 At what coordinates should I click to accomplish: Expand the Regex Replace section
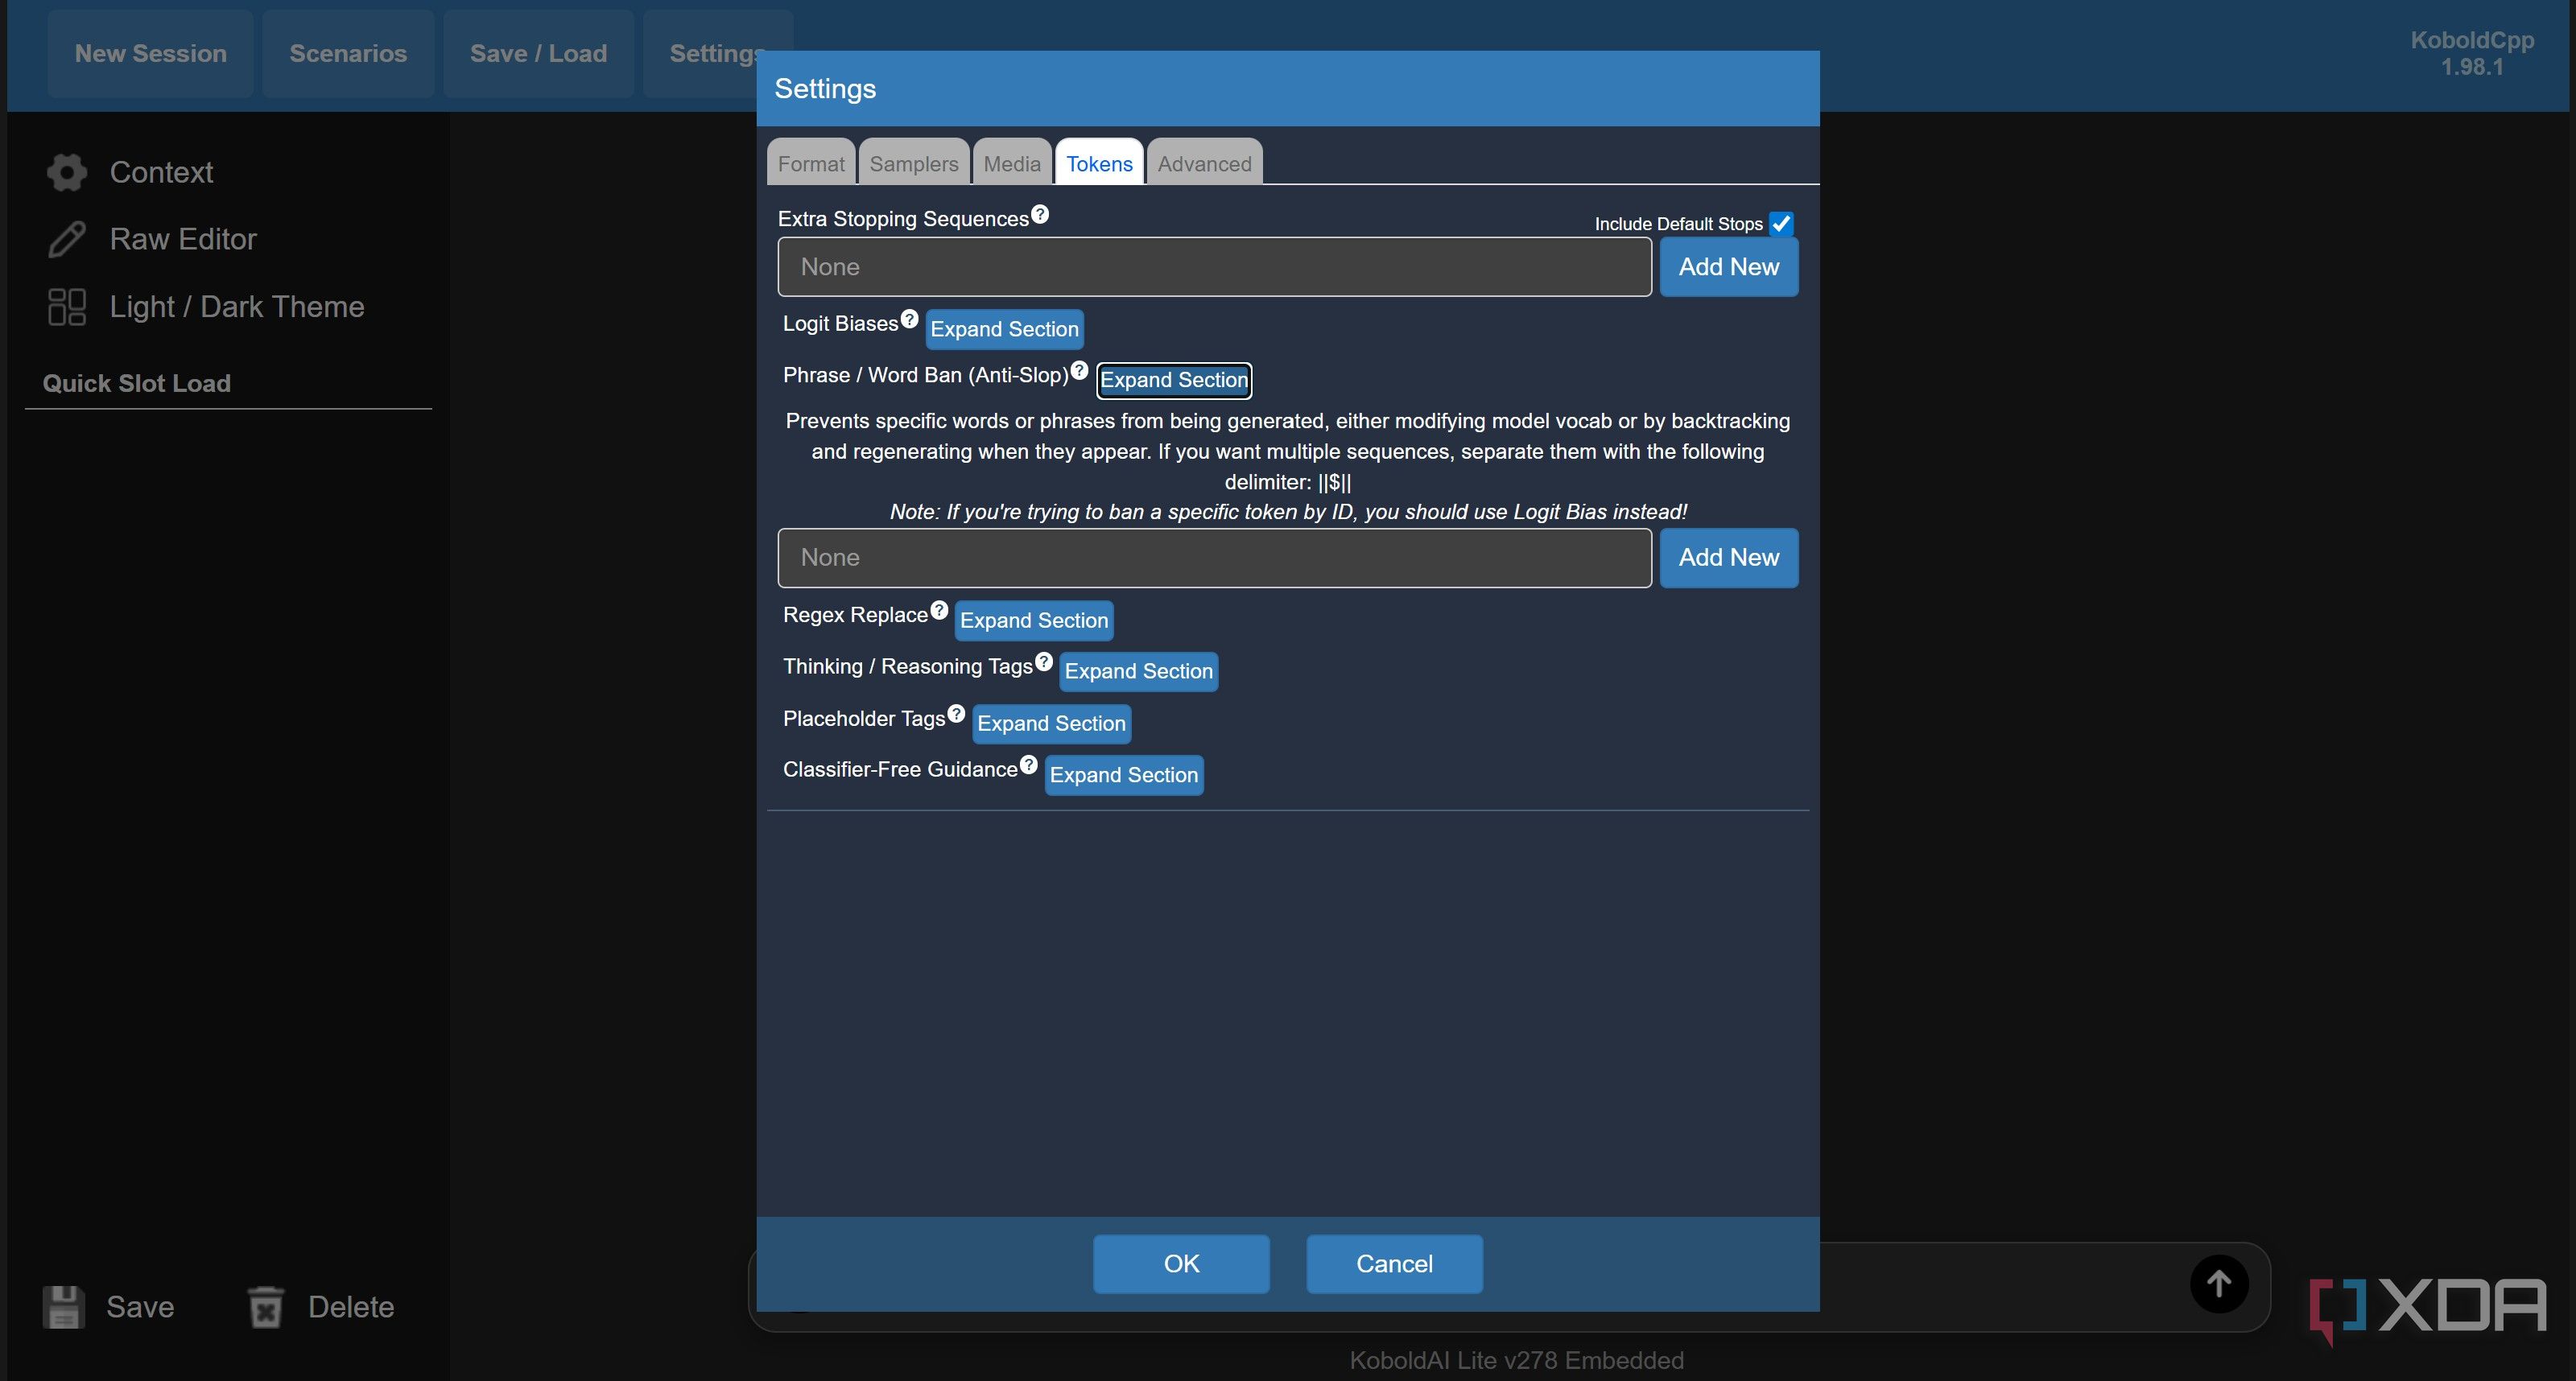pyautogui.click(x=1034, y=620)
